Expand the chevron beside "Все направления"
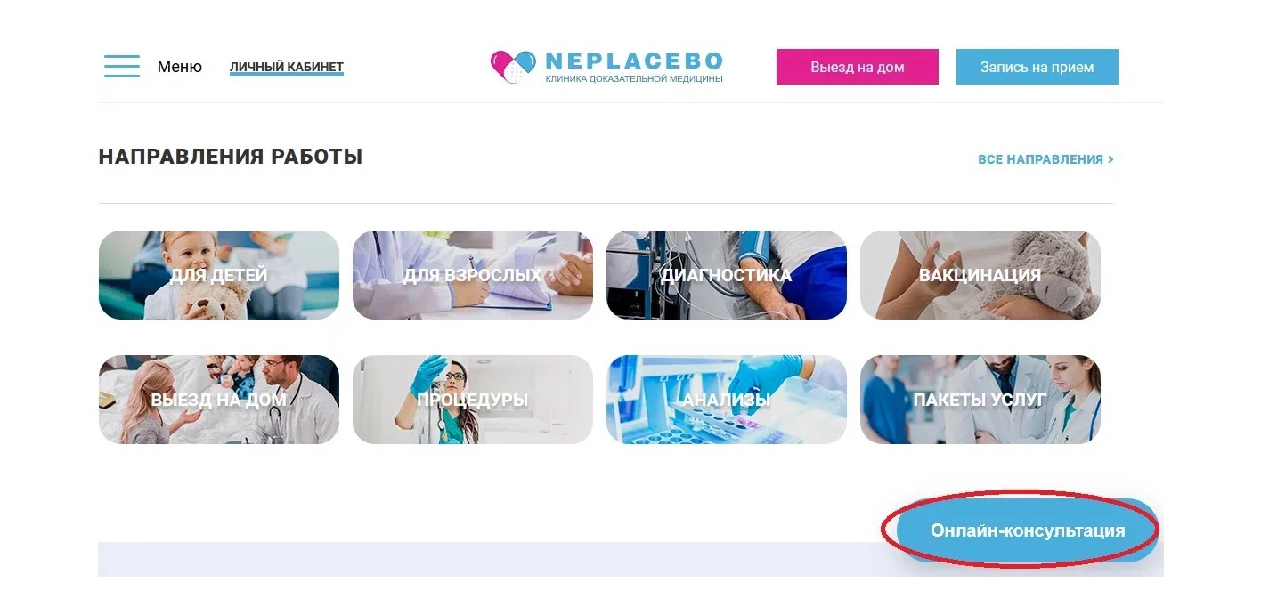The height and width of the screenshot is (607, 1261). click(x=1110, y=159)
